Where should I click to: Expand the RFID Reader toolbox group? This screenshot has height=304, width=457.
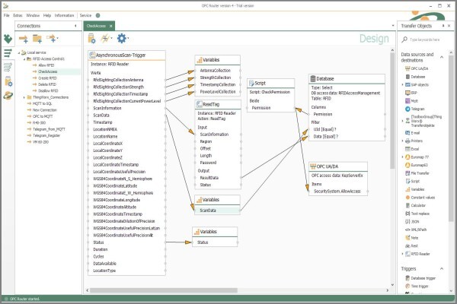coord(402,254)
